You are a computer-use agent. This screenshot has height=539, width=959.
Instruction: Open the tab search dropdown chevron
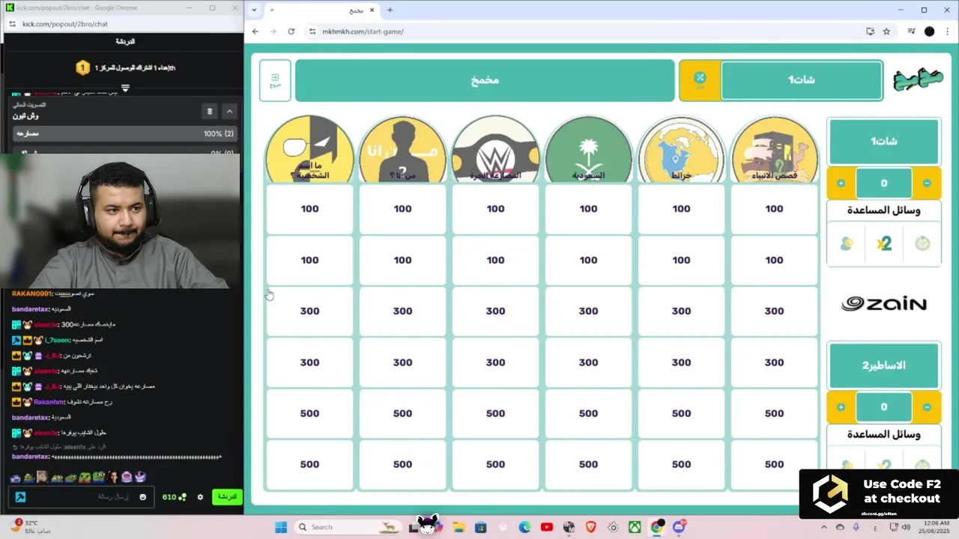(x=255, y=10)
